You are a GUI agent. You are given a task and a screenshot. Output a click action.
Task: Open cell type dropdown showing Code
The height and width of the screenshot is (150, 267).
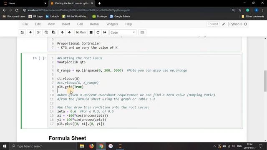point(123,32)
